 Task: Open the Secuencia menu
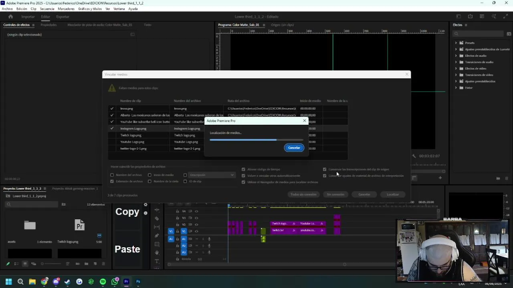tap(47, 9)
